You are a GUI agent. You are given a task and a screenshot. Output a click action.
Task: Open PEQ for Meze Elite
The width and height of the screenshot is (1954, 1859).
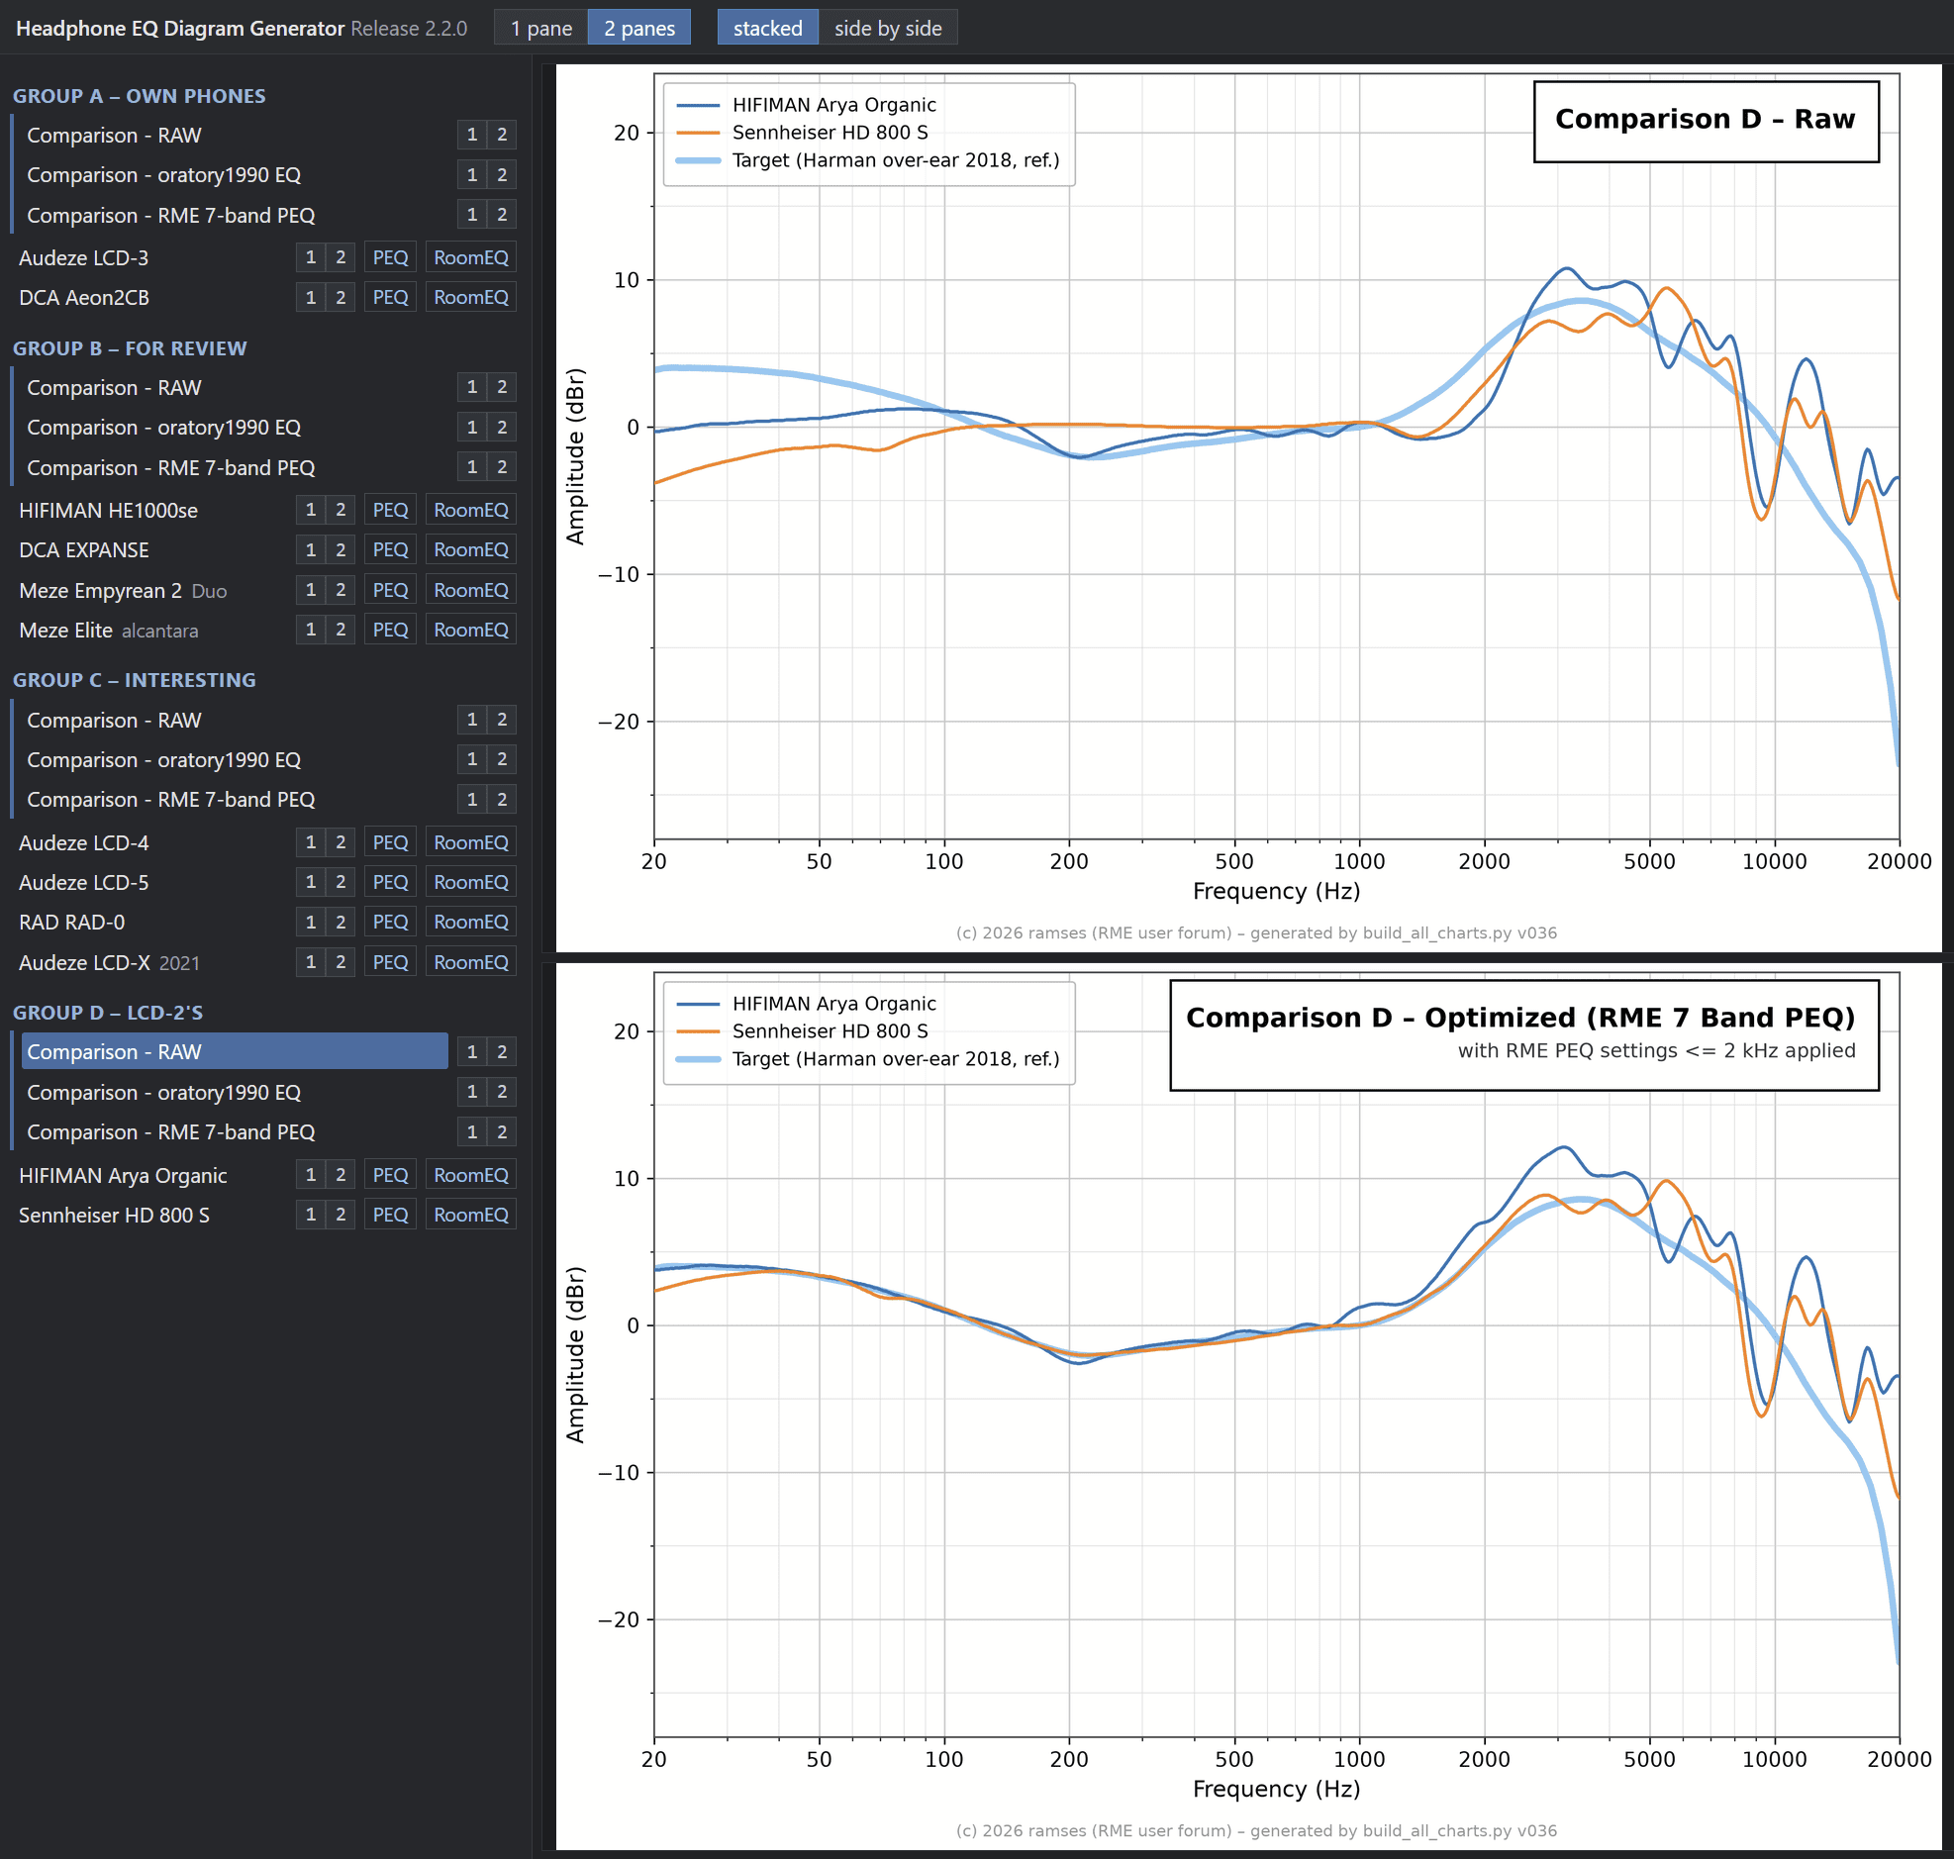pyautogui.click(x=390, y=631)
